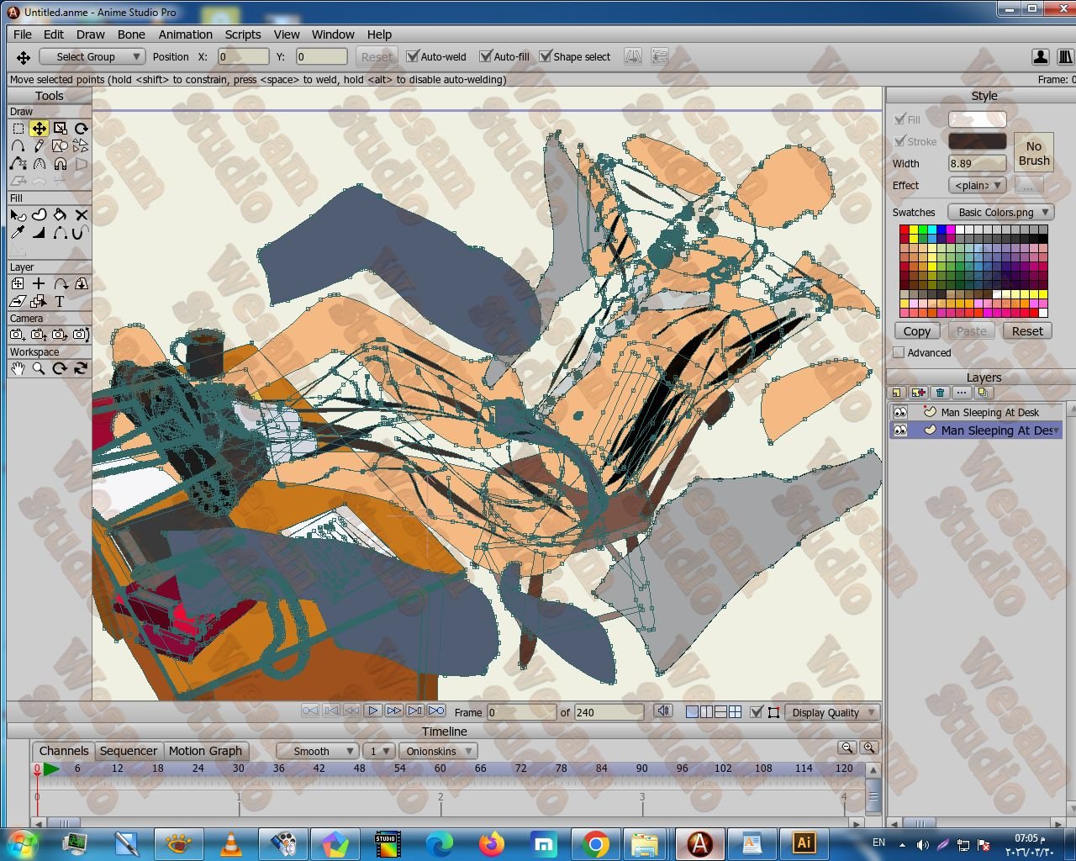1076x861 pixels.
Task: Select the Rotate Points tool in Draw
Action: coord(81,129)
